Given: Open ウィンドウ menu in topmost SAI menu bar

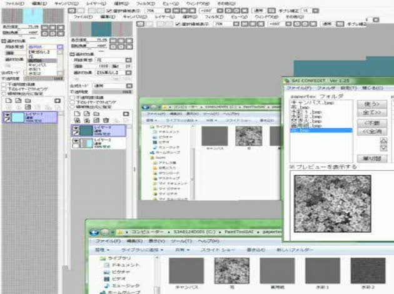Looking at the screenshot, I should click(x=198, y=4).
